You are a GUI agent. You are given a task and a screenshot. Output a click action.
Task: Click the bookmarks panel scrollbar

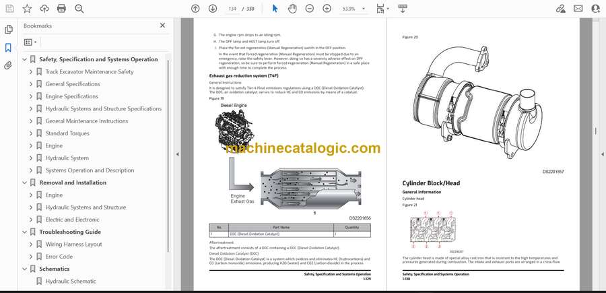click(168, 155)
